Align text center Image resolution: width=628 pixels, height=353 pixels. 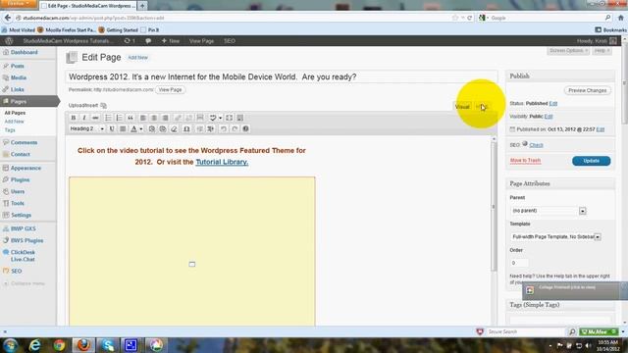[x=154, y=118]
